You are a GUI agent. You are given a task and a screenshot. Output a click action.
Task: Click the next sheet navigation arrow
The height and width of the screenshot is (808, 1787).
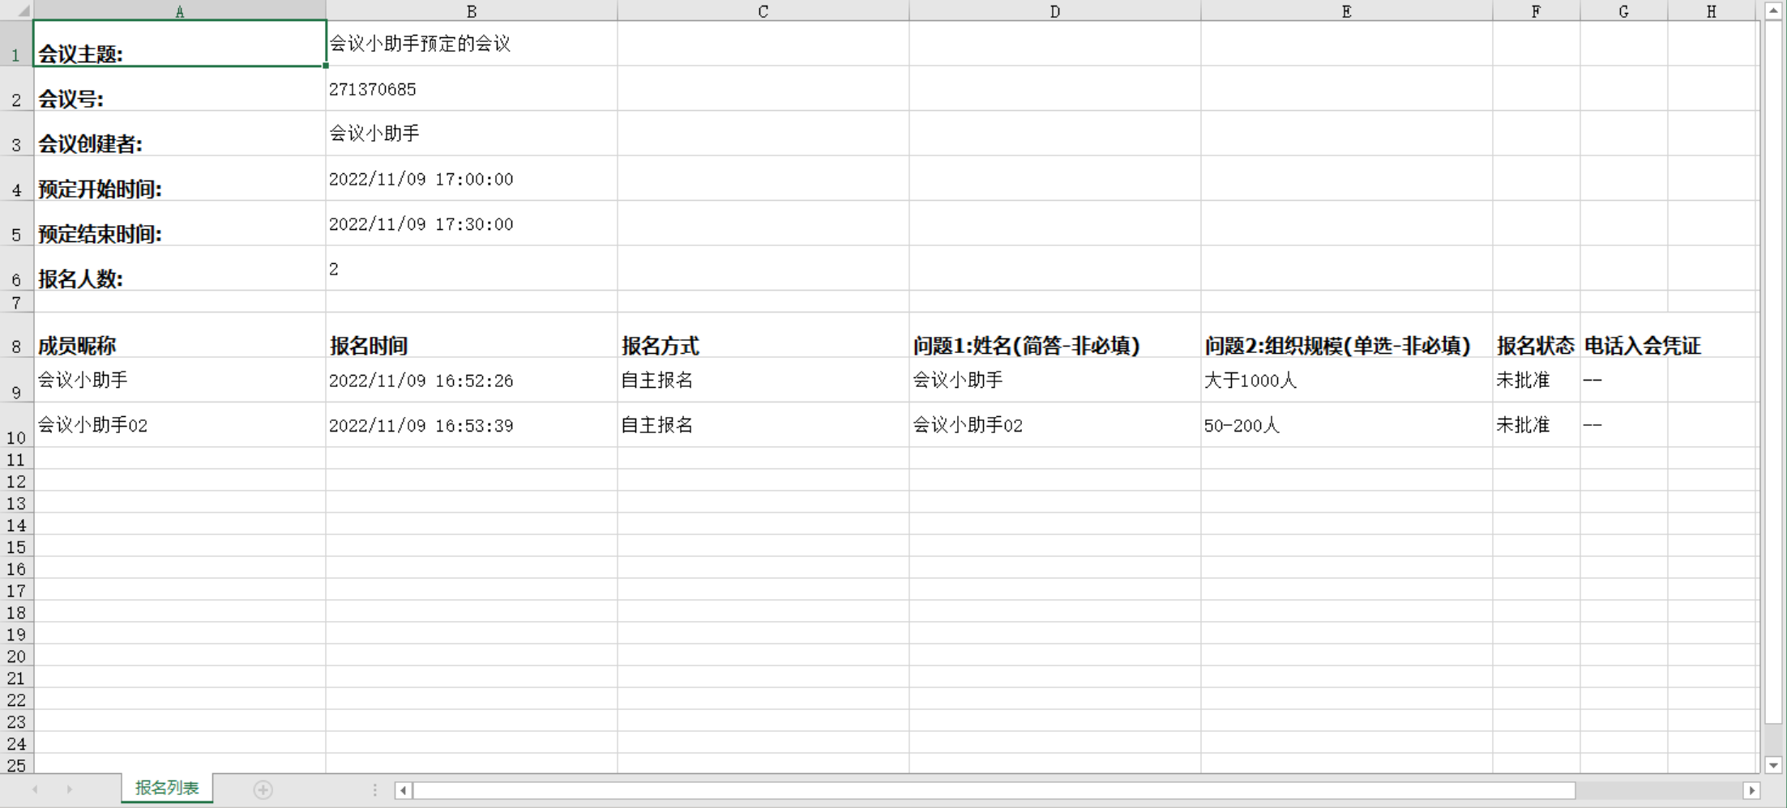(70, 789)
